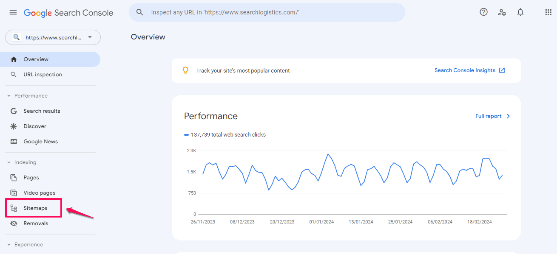Viewport: 557px width, 254px height.
Task: Collapse the Experience section
Action: point(9,245)
